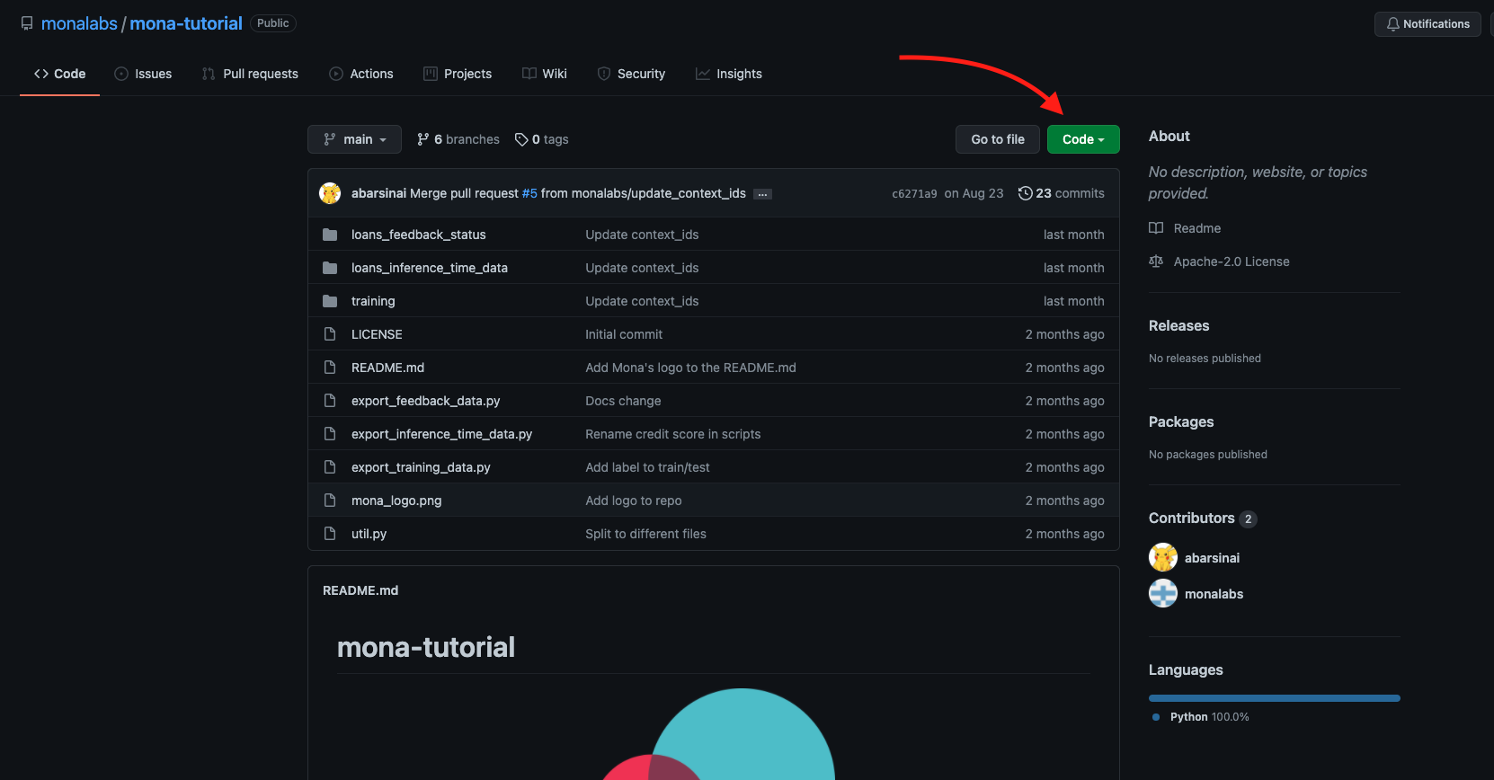1494x780 pixels.
Task: Open the Projects tab
Action: coord(458,74)
